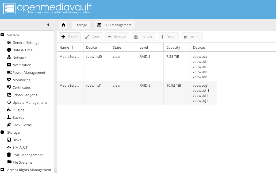Select the /dev/md0 RAID row

point(136,66)
